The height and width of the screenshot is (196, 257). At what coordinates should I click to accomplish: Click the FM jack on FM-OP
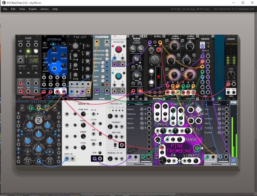click(77, 92)
